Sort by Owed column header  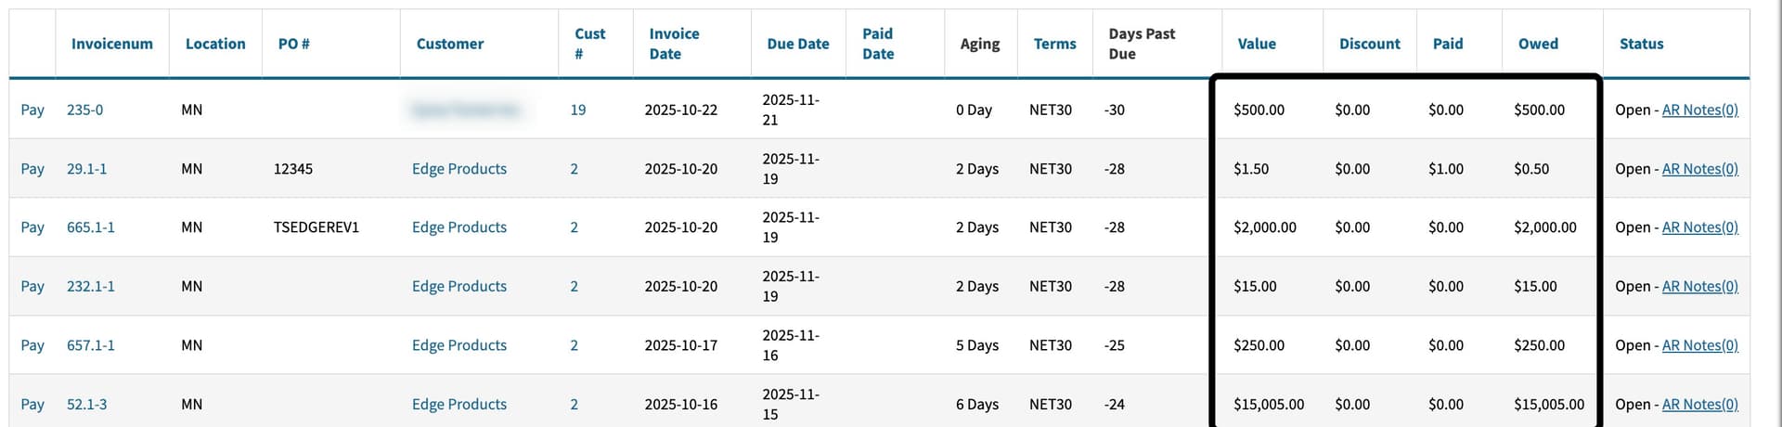click(1537, 44)
